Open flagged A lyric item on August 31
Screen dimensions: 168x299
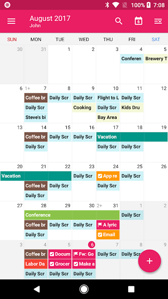tap(108, 225)
